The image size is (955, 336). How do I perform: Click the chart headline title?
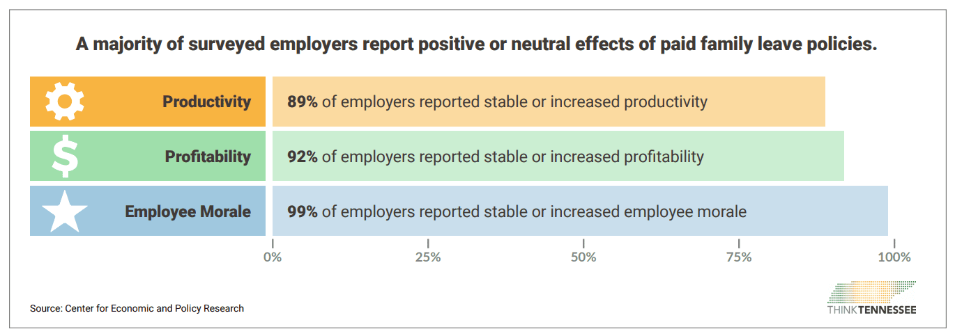476,45
